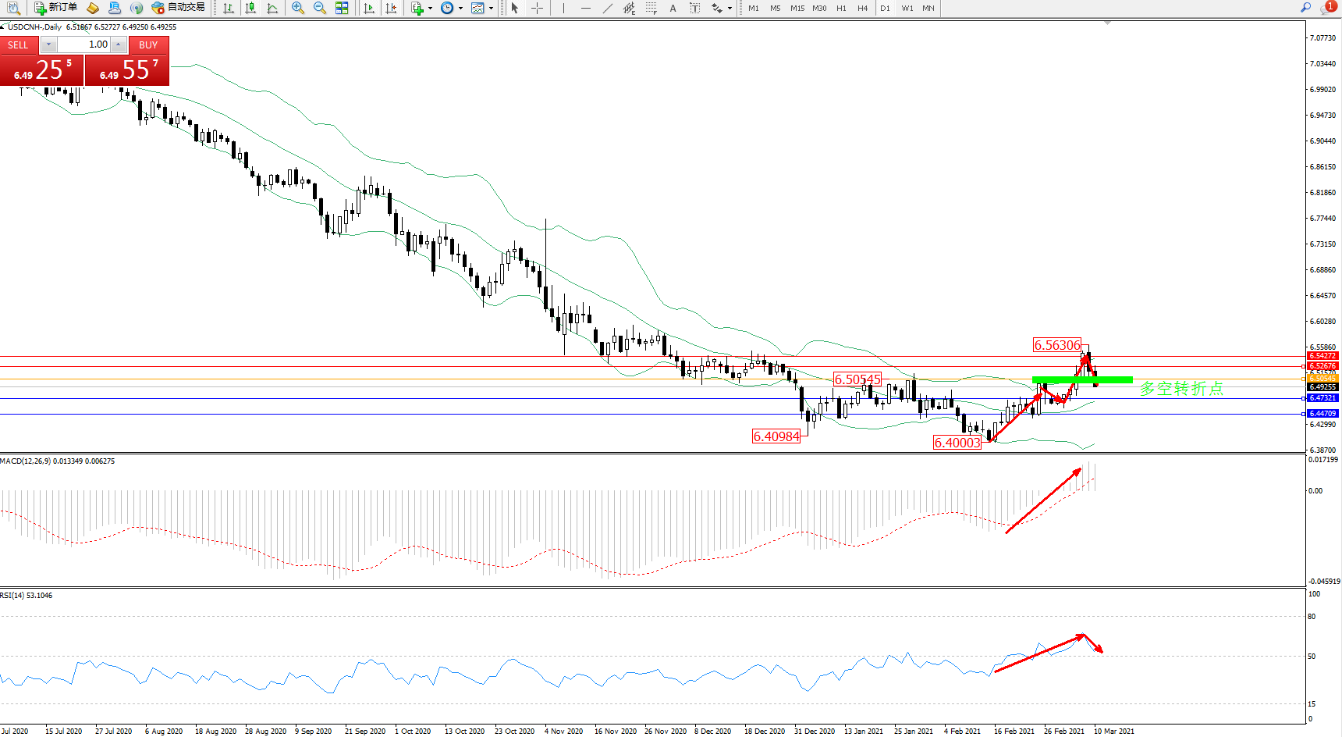Select the crosshair tool

coord(538,8)
